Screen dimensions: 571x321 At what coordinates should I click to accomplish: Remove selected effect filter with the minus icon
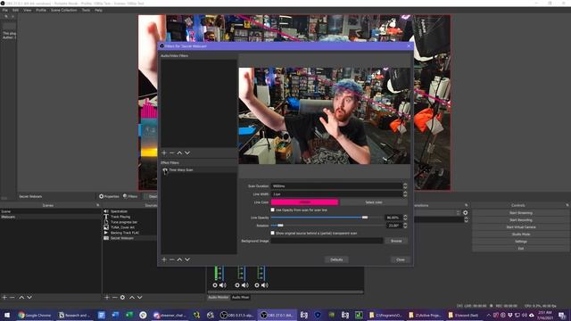172,259
